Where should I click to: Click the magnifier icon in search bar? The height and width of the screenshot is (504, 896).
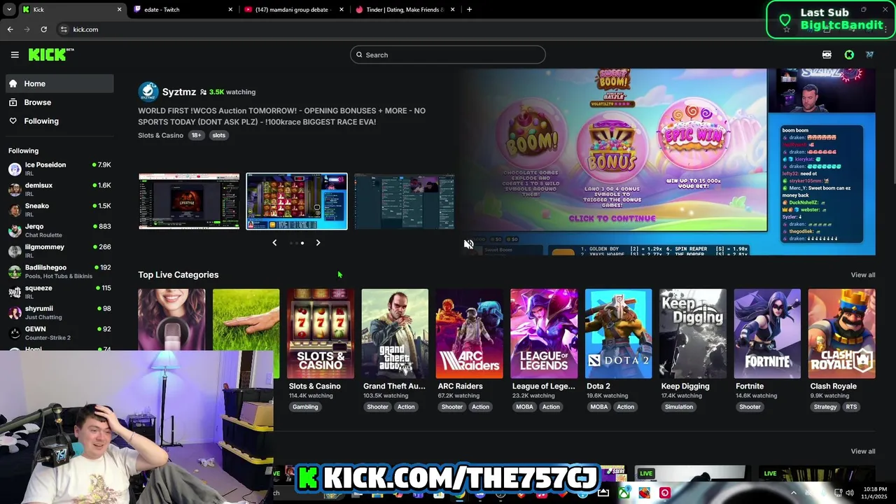(360, 55)
